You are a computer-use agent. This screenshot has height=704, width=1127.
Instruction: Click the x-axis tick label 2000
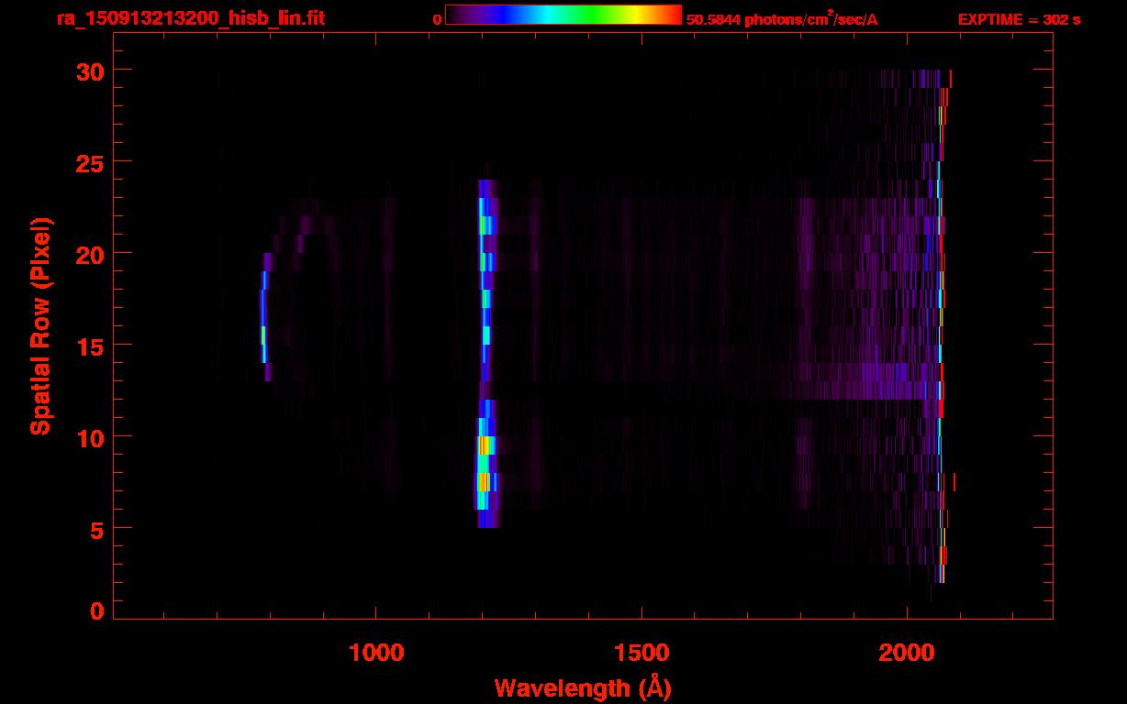pos(907,652)
